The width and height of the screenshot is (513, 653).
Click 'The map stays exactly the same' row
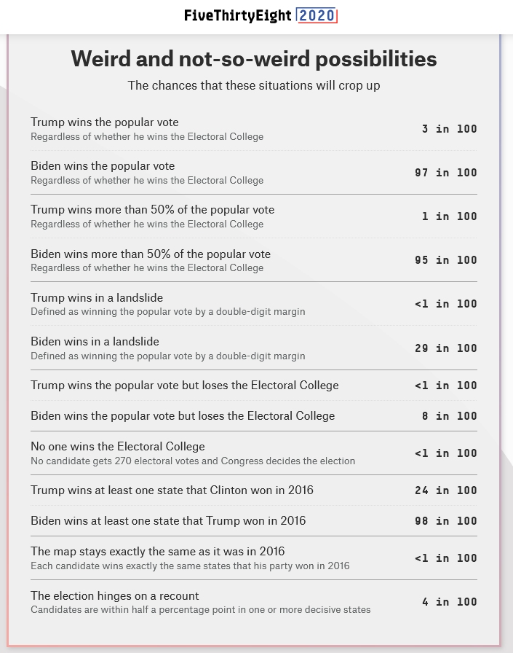point(158,552)
